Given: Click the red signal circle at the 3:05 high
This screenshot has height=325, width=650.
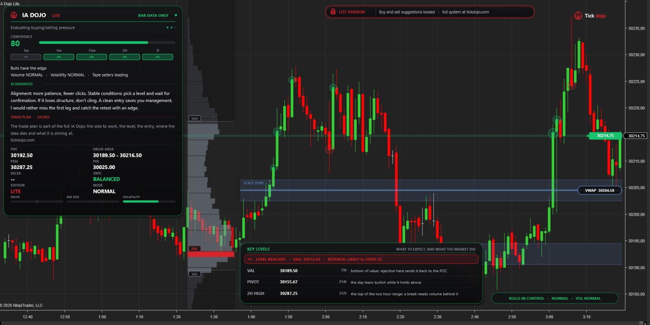Looking at the screenshot, I should pos(572,85).
